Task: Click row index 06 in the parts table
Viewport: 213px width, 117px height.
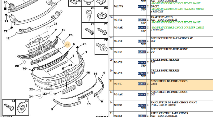Action: (111, 17)
